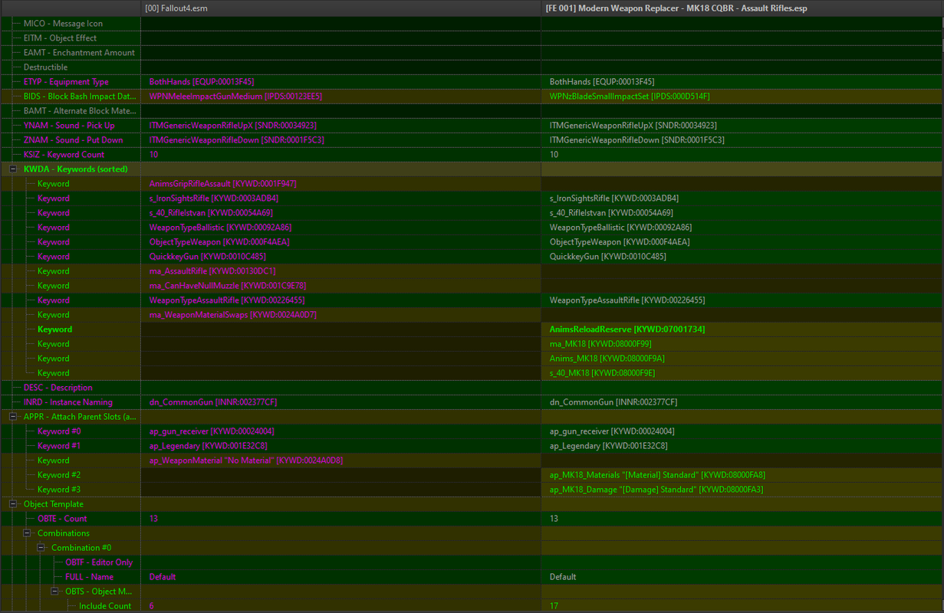Select the EITM - Object Effect row
944x613 pixels.
click(472, 38)
